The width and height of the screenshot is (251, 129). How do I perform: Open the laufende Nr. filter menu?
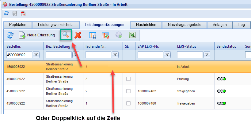pyautogui.click(x=115, y=55)
